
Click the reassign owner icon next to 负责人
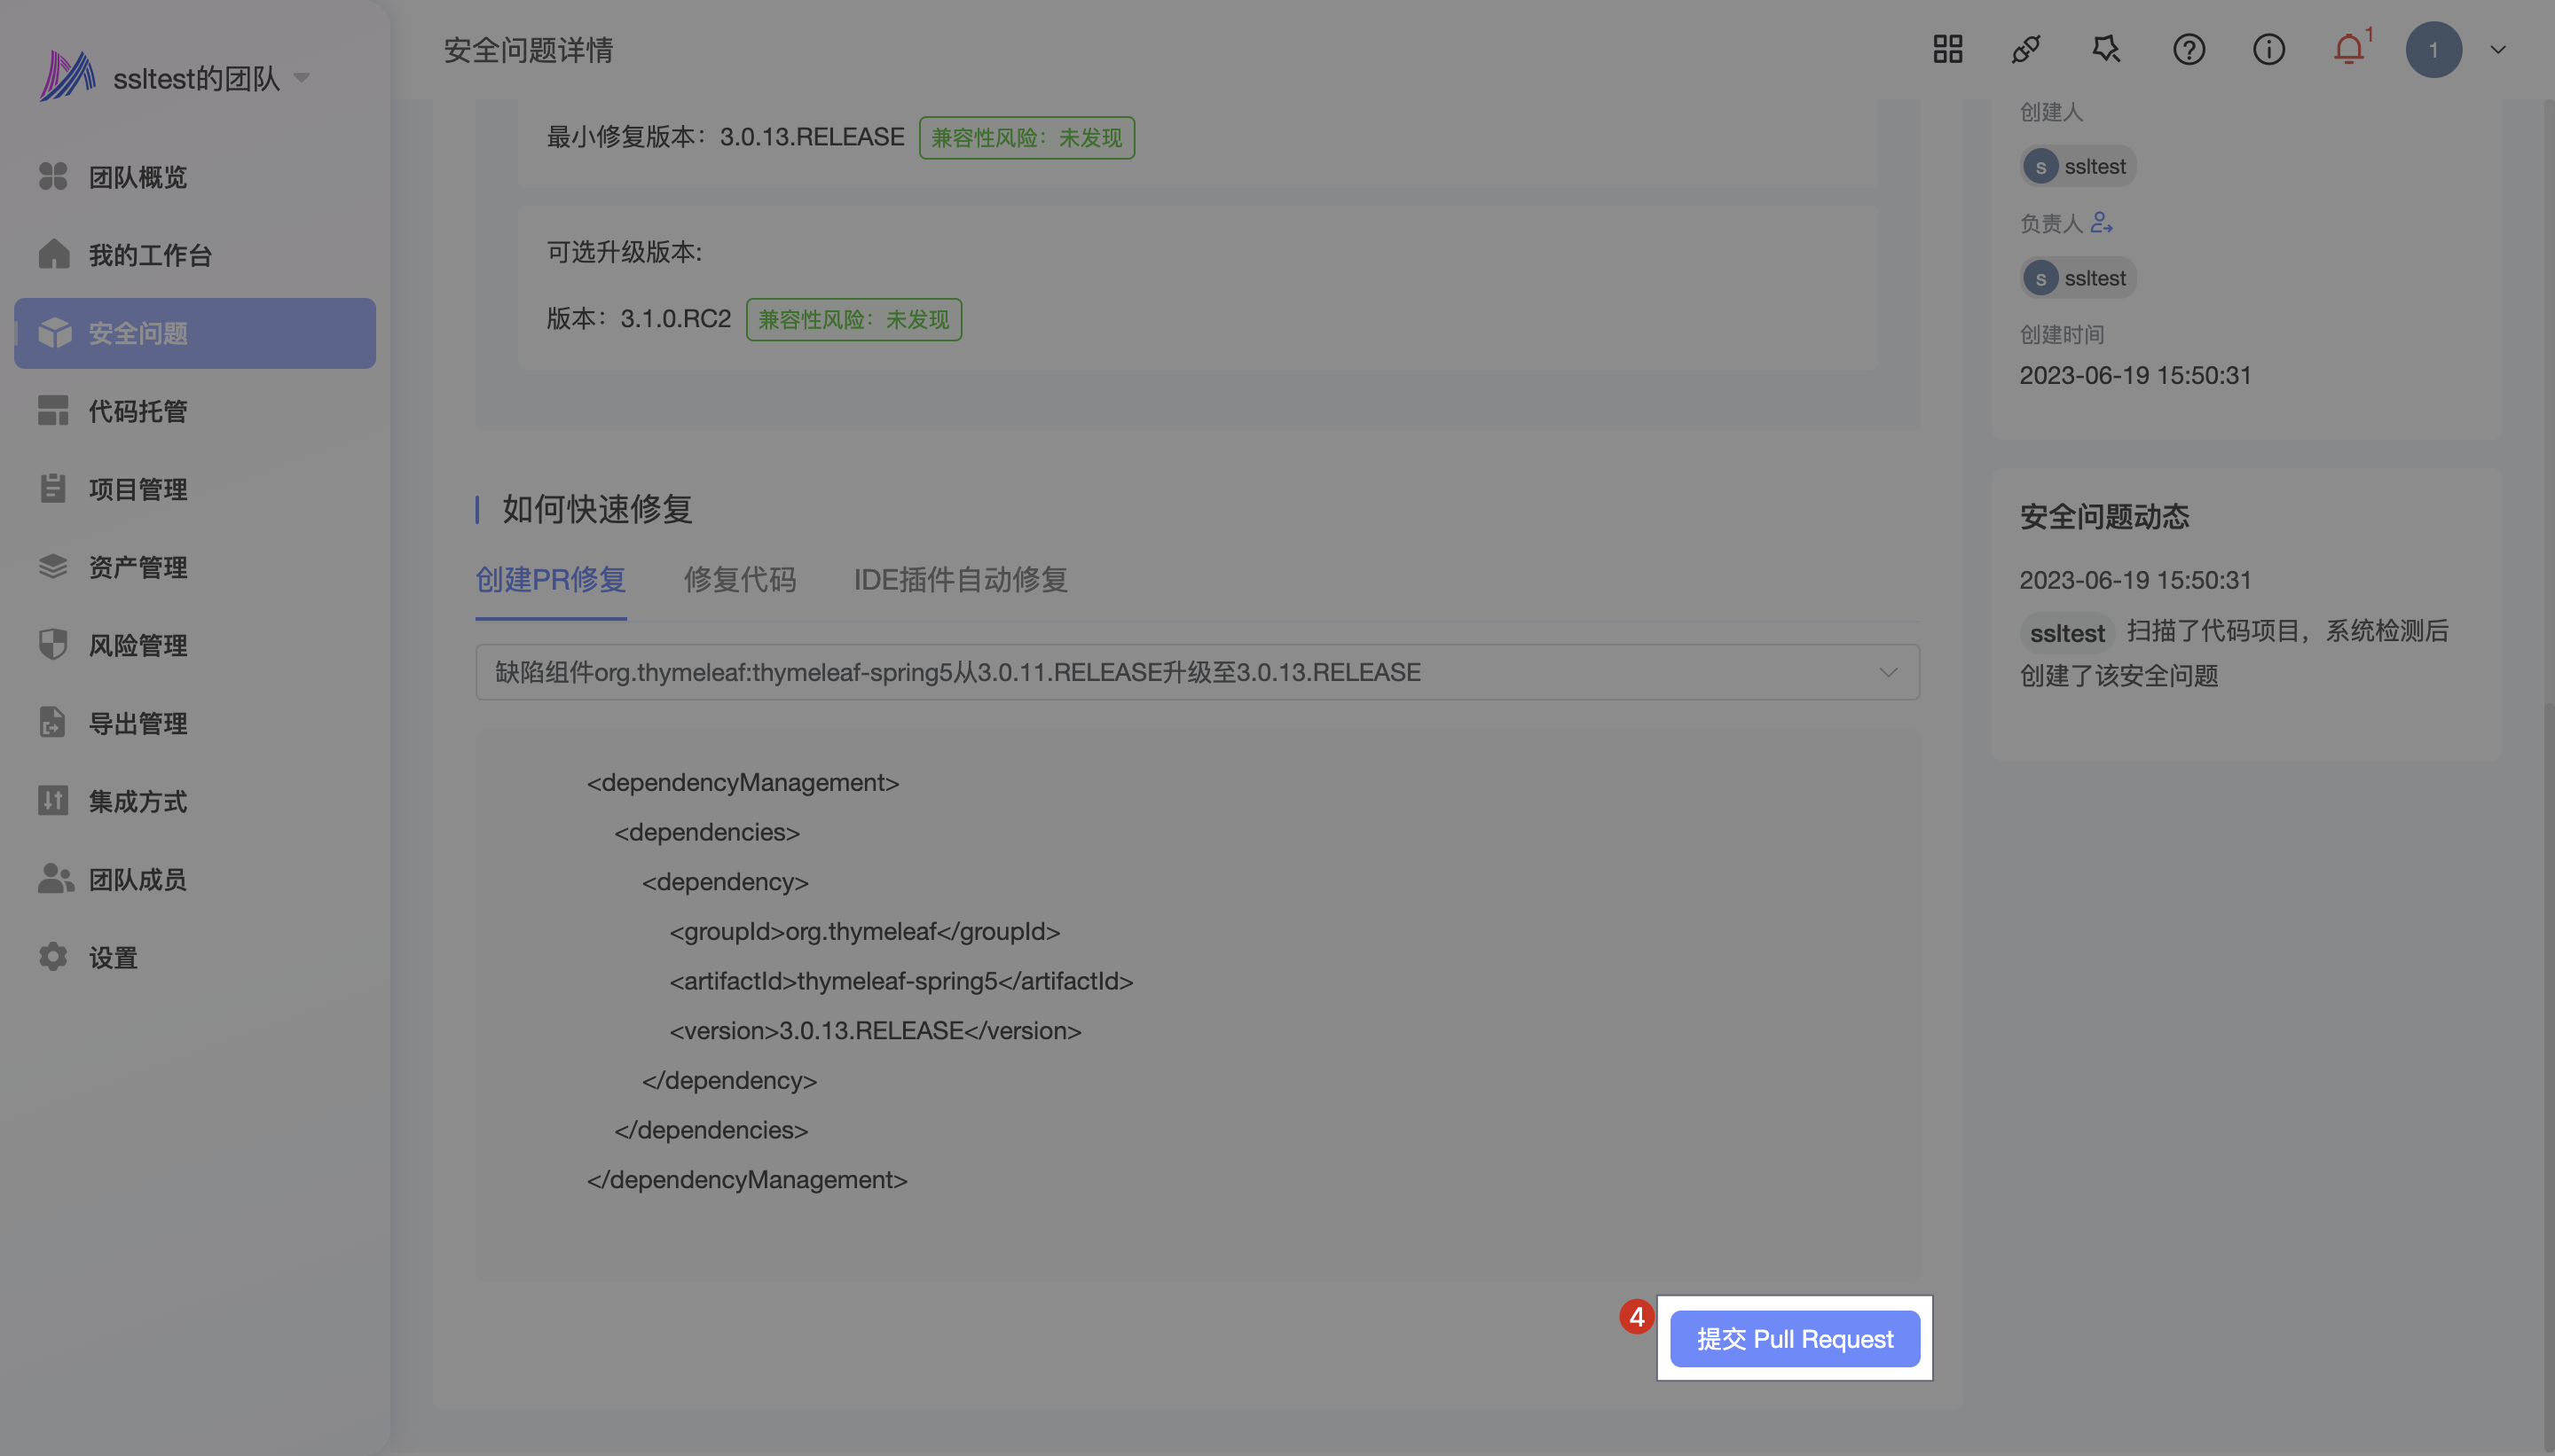click(2101, 222)
